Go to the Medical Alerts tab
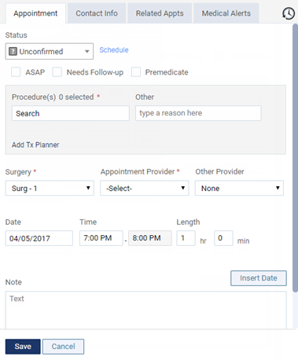 [226, 13]
